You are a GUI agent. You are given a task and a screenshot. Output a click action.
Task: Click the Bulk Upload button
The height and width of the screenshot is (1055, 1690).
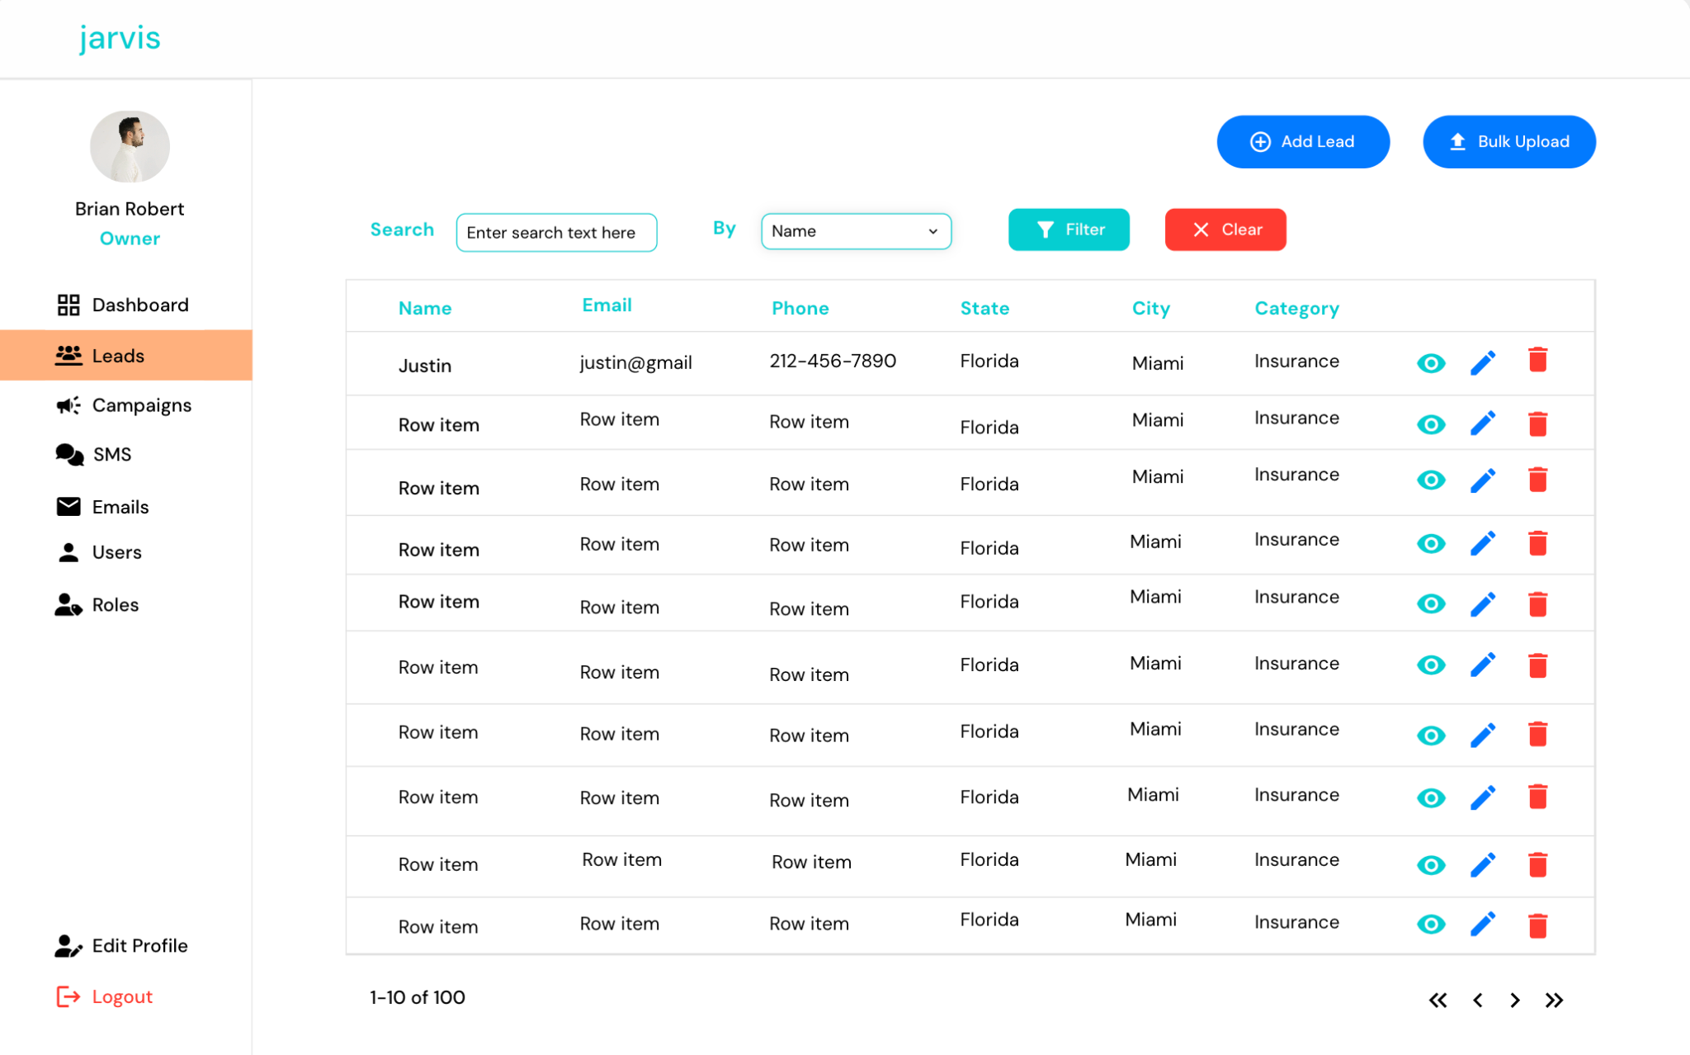[1509, 142]
